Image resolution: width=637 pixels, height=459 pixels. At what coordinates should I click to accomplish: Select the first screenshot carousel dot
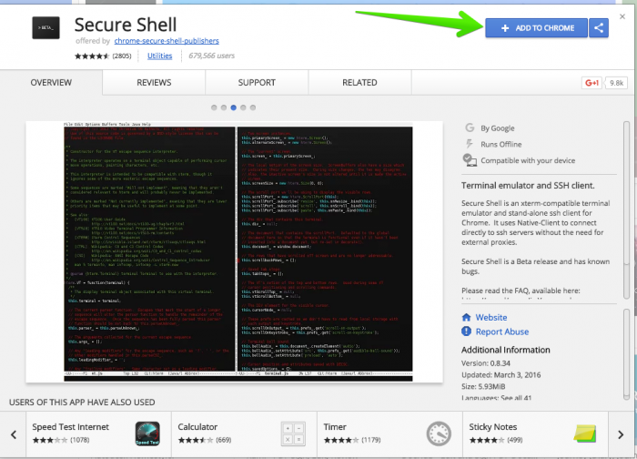pos(214,107)
